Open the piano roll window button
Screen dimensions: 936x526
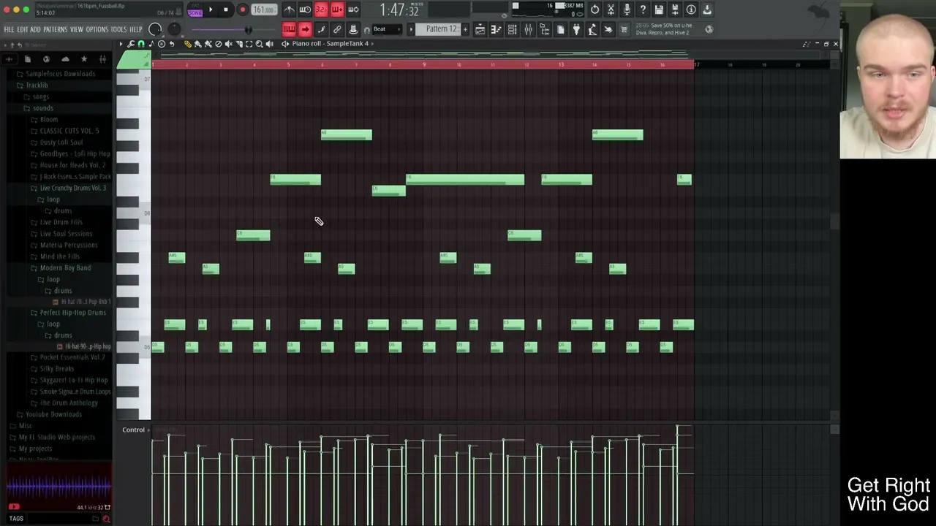(x=496, y=29)
